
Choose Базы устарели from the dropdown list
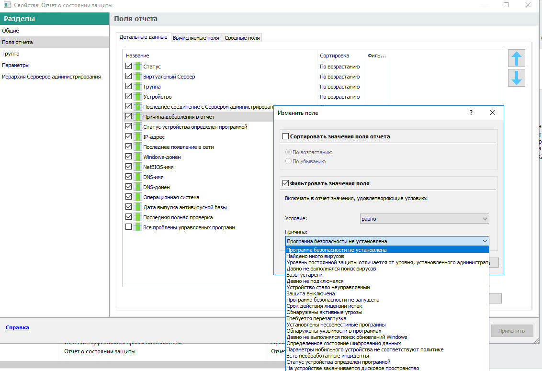305,275
